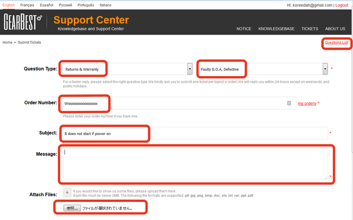The height and width of the screenshot is (220, 353).
Task: Go to Home breadcrumb link
Action: tap(7, 42)
